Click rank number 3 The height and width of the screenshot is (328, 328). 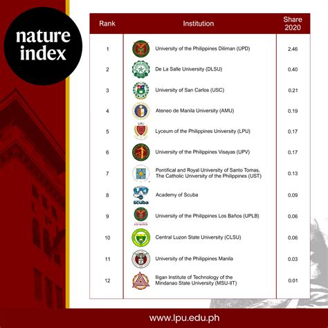(107, 91)
